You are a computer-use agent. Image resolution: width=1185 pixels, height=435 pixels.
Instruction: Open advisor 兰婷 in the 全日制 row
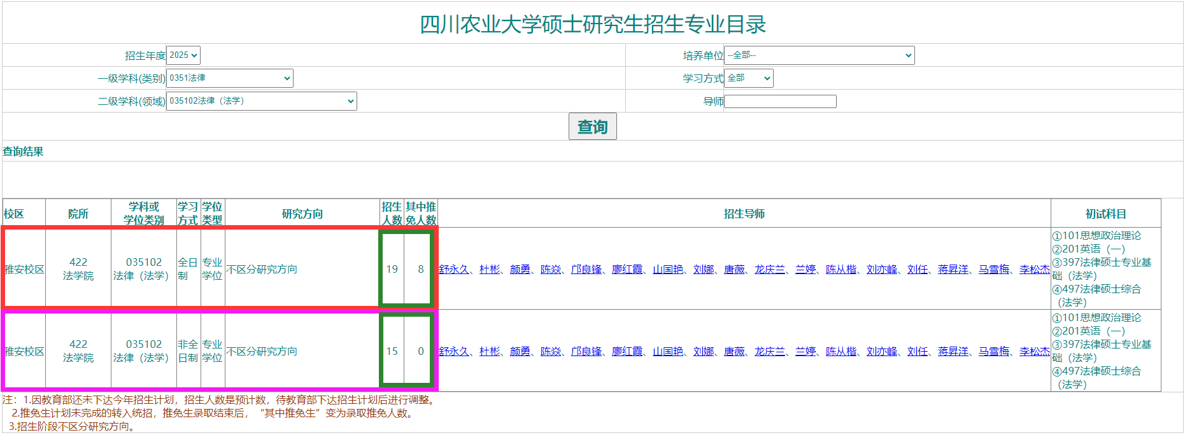(805, 270)
